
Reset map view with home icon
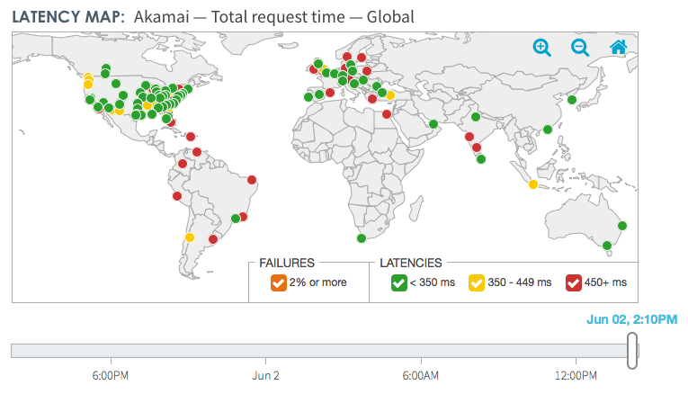coord(619,48)
